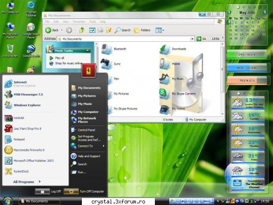Open My Pictures in Start menu
This screenshot has height=205, width=273.
[83, 96]
